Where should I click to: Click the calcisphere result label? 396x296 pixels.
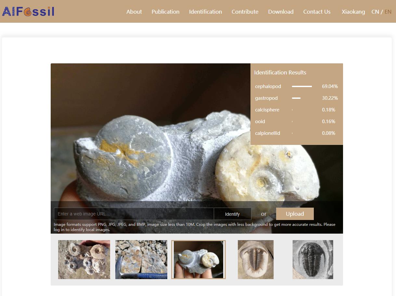267,110
